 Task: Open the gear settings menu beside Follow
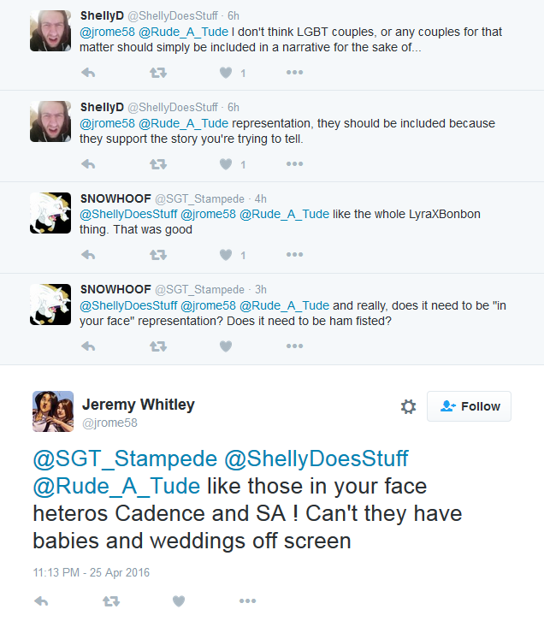[x=408, y=406]
